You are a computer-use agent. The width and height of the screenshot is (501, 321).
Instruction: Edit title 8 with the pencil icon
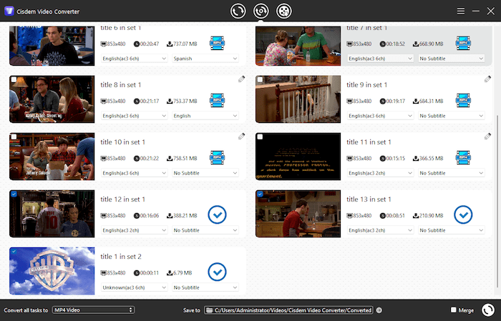click(x=242, y=79)
